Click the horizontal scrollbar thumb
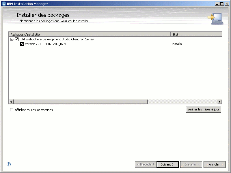 click(81, 101)
